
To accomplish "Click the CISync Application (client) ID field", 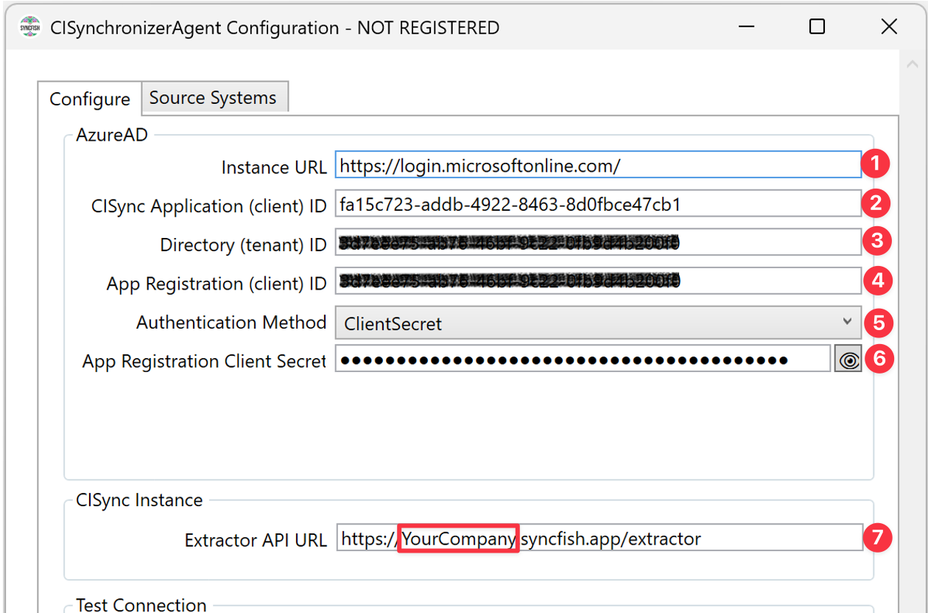I will point(598,204).
